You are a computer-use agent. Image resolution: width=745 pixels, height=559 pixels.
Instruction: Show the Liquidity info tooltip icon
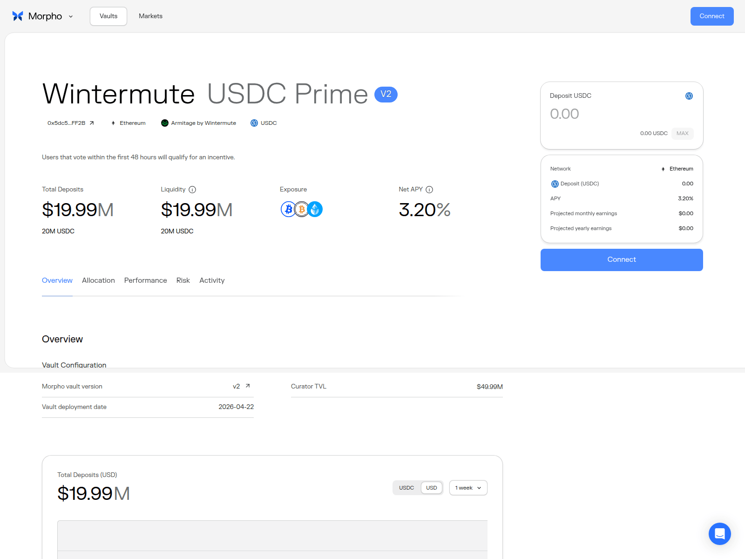[x=192, y=190]
